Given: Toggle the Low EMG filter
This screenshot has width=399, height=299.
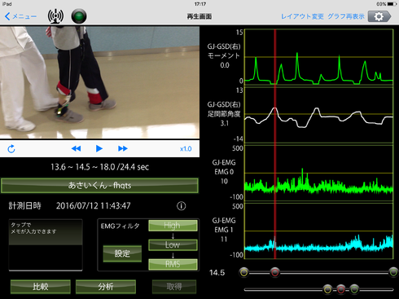Looking at the screenshot, I should tap(173, 244).
